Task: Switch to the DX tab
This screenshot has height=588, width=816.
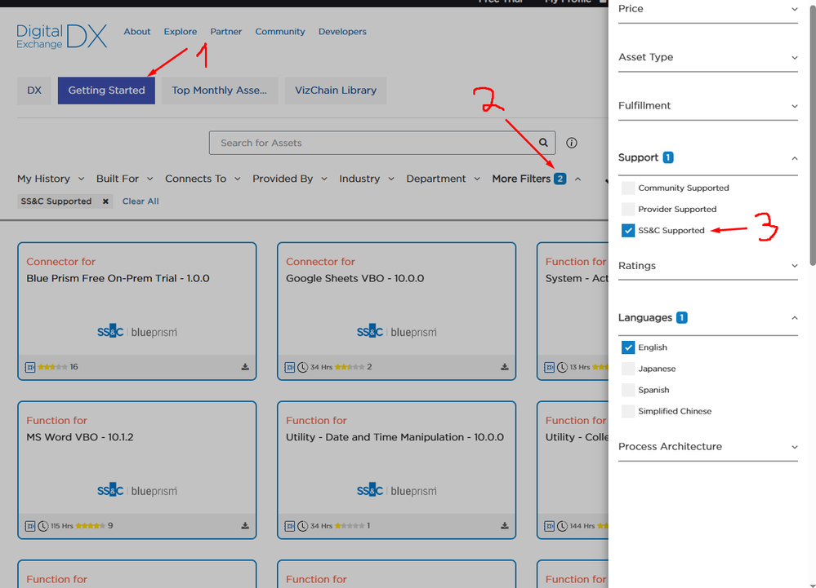Action: click(34, 91)
